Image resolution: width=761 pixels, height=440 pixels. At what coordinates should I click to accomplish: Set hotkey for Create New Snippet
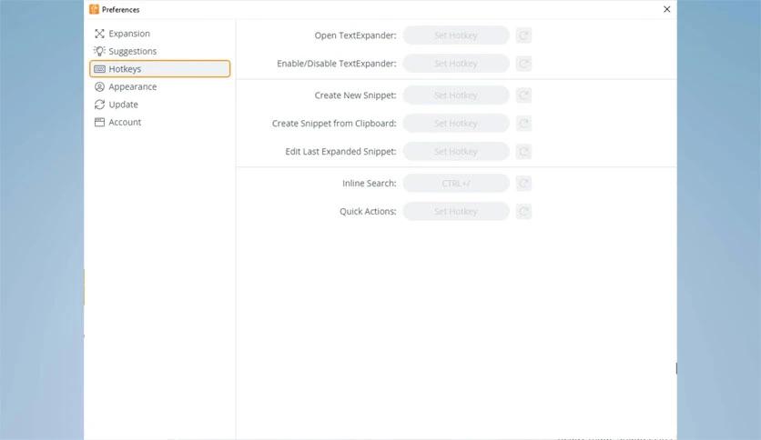coord(455,95)
